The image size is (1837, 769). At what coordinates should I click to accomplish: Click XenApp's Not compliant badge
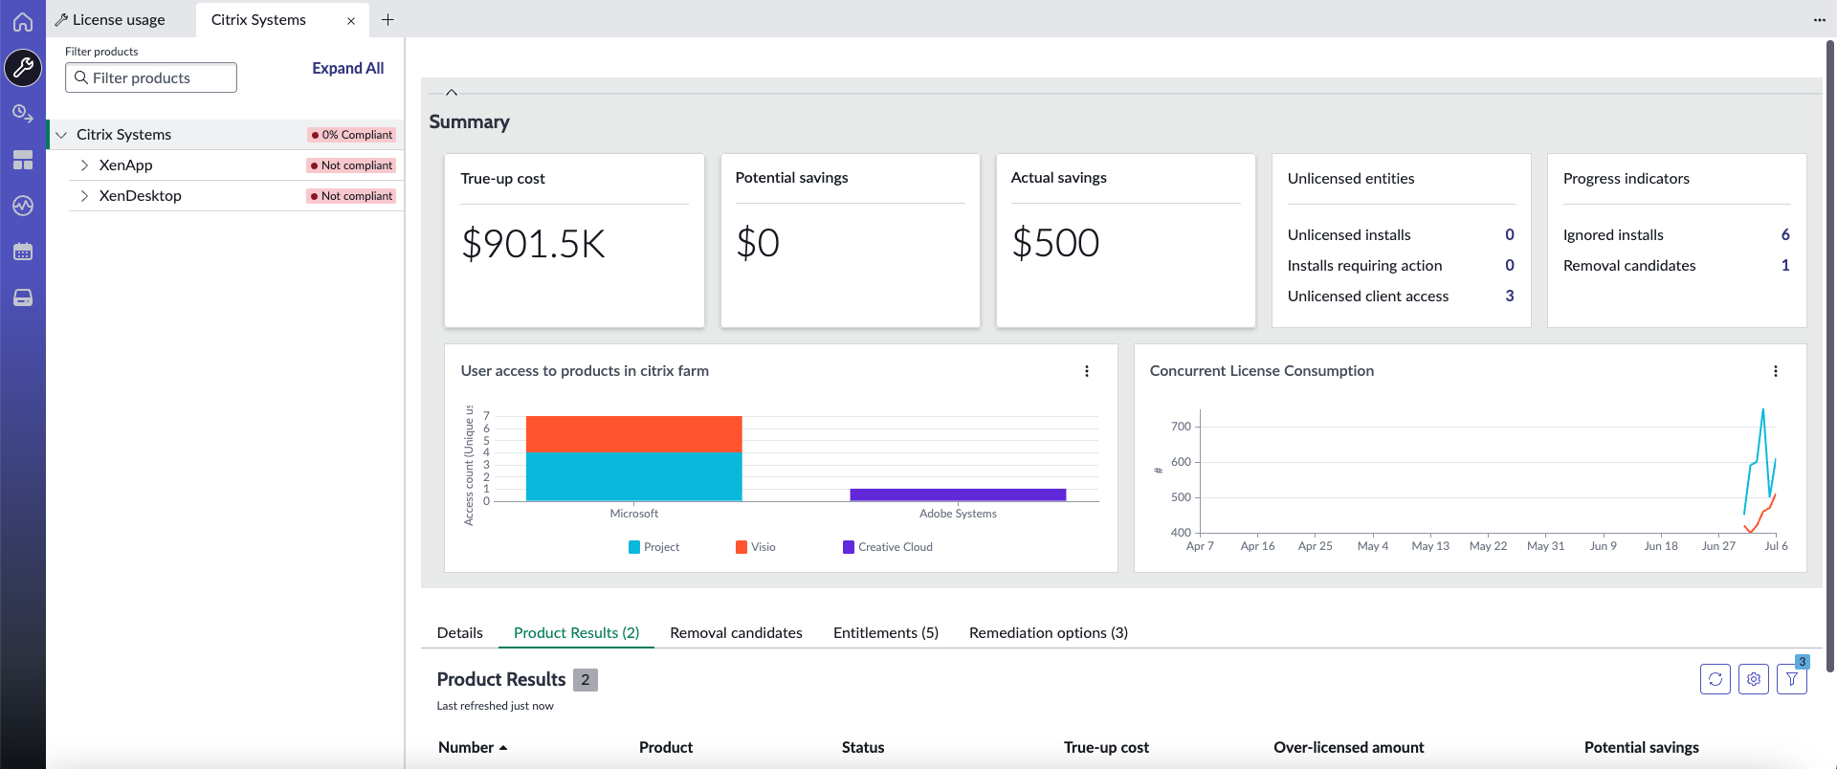tap(352, 165)
